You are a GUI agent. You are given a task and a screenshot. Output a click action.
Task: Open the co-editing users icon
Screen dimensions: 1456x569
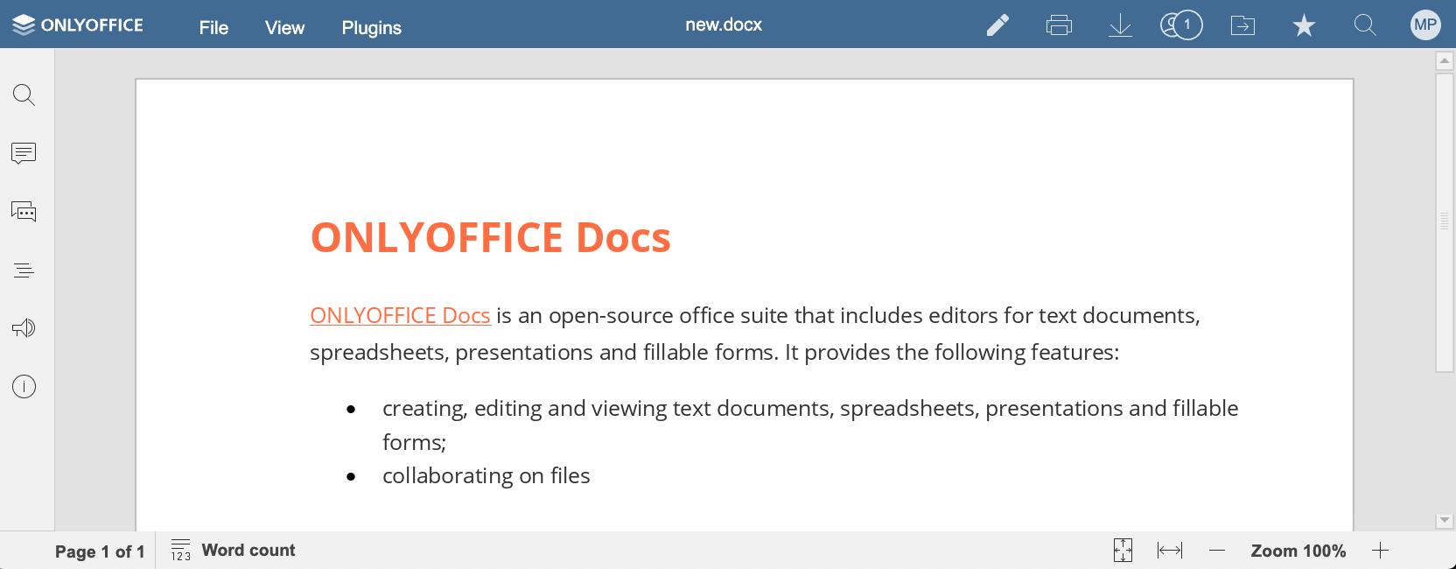tap(1181, 25)
